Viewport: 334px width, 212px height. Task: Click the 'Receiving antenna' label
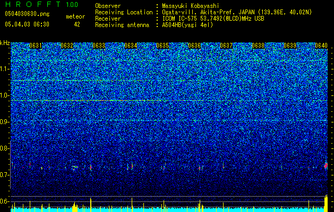pyautogui.click(x=122, y=25)
